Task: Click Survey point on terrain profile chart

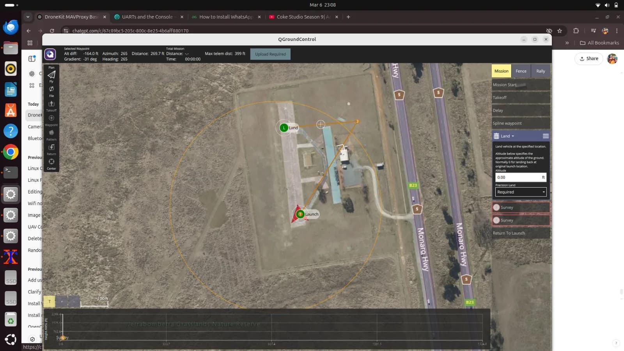Action: [62, 338]
